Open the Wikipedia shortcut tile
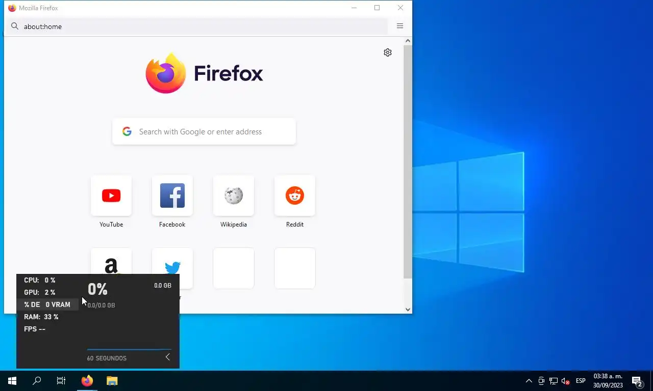653x391 pixels. (234, 195)
